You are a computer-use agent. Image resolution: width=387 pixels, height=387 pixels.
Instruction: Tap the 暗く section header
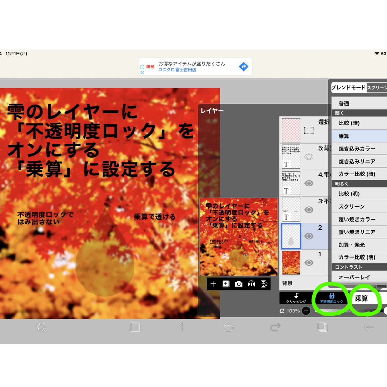tap(359, 113)
